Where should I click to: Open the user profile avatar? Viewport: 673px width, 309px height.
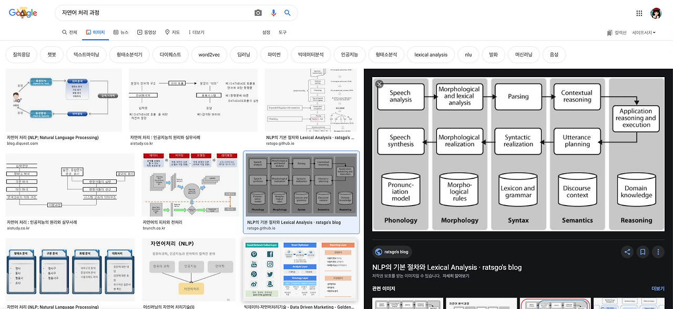click(x=656, y=13)
